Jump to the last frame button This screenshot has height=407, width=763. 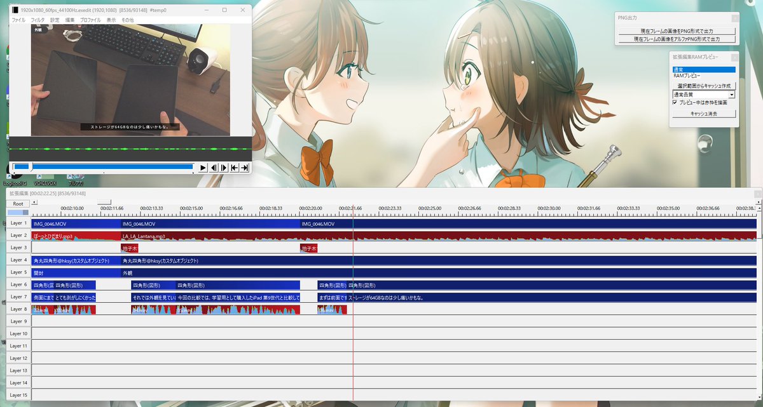tap(245, 168)
